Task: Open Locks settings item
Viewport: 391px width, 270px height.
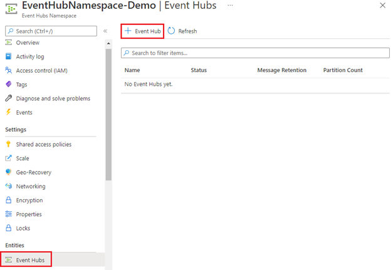Action: tap(23, 228)
